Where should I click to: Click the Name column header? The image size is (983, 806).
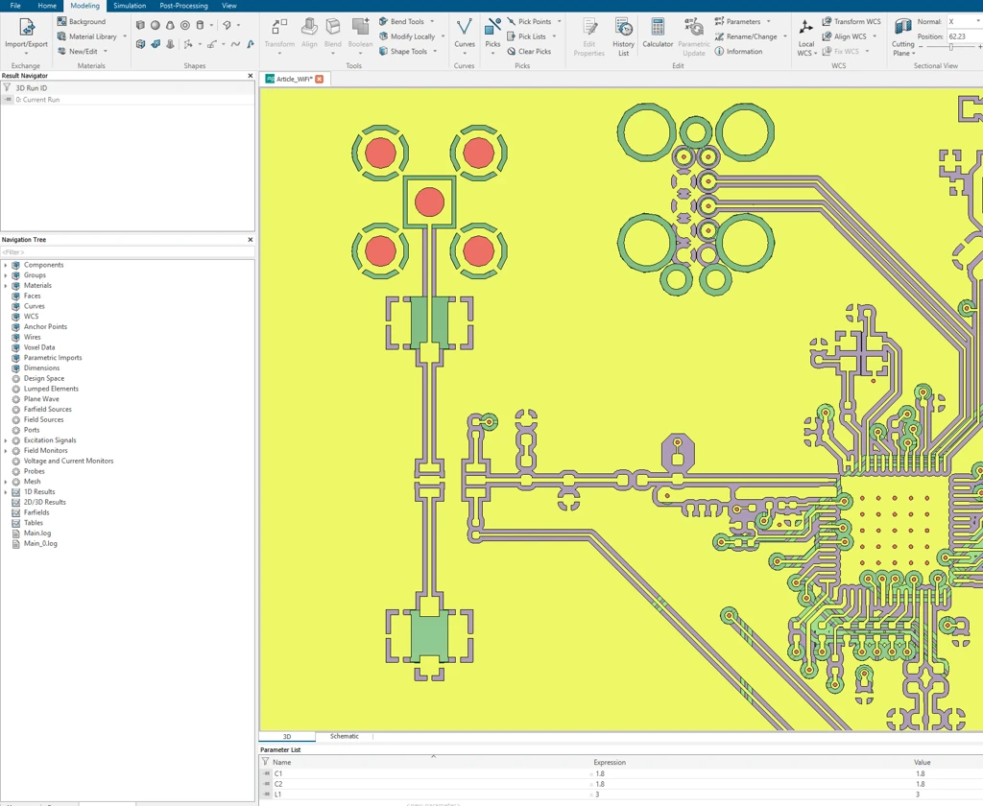281,762
